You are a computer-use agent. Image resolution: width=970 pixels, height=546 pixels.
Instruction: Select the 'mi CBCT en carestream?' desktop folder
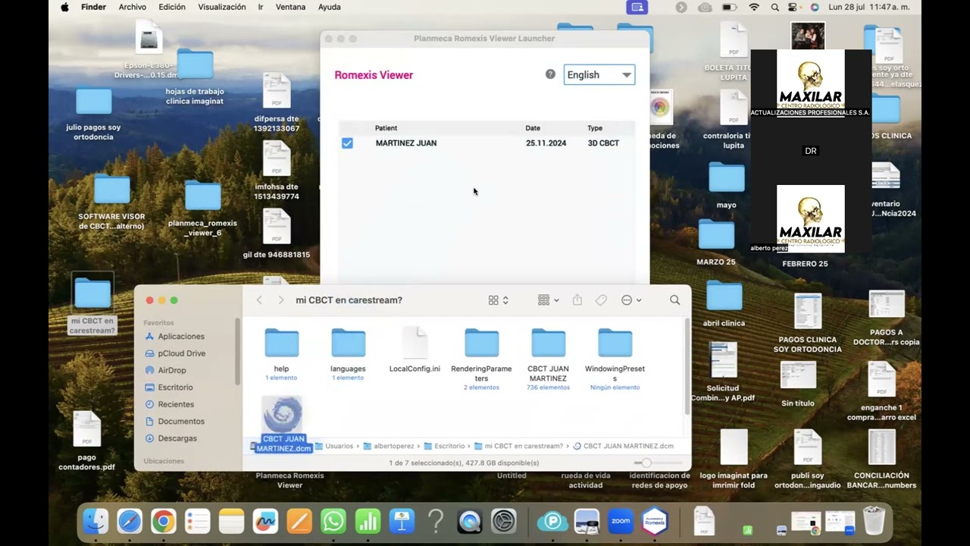pos(92,305)
